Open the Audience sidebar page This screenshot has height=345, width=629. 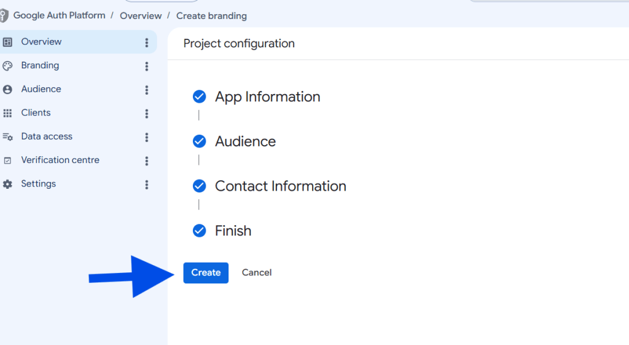41,89
